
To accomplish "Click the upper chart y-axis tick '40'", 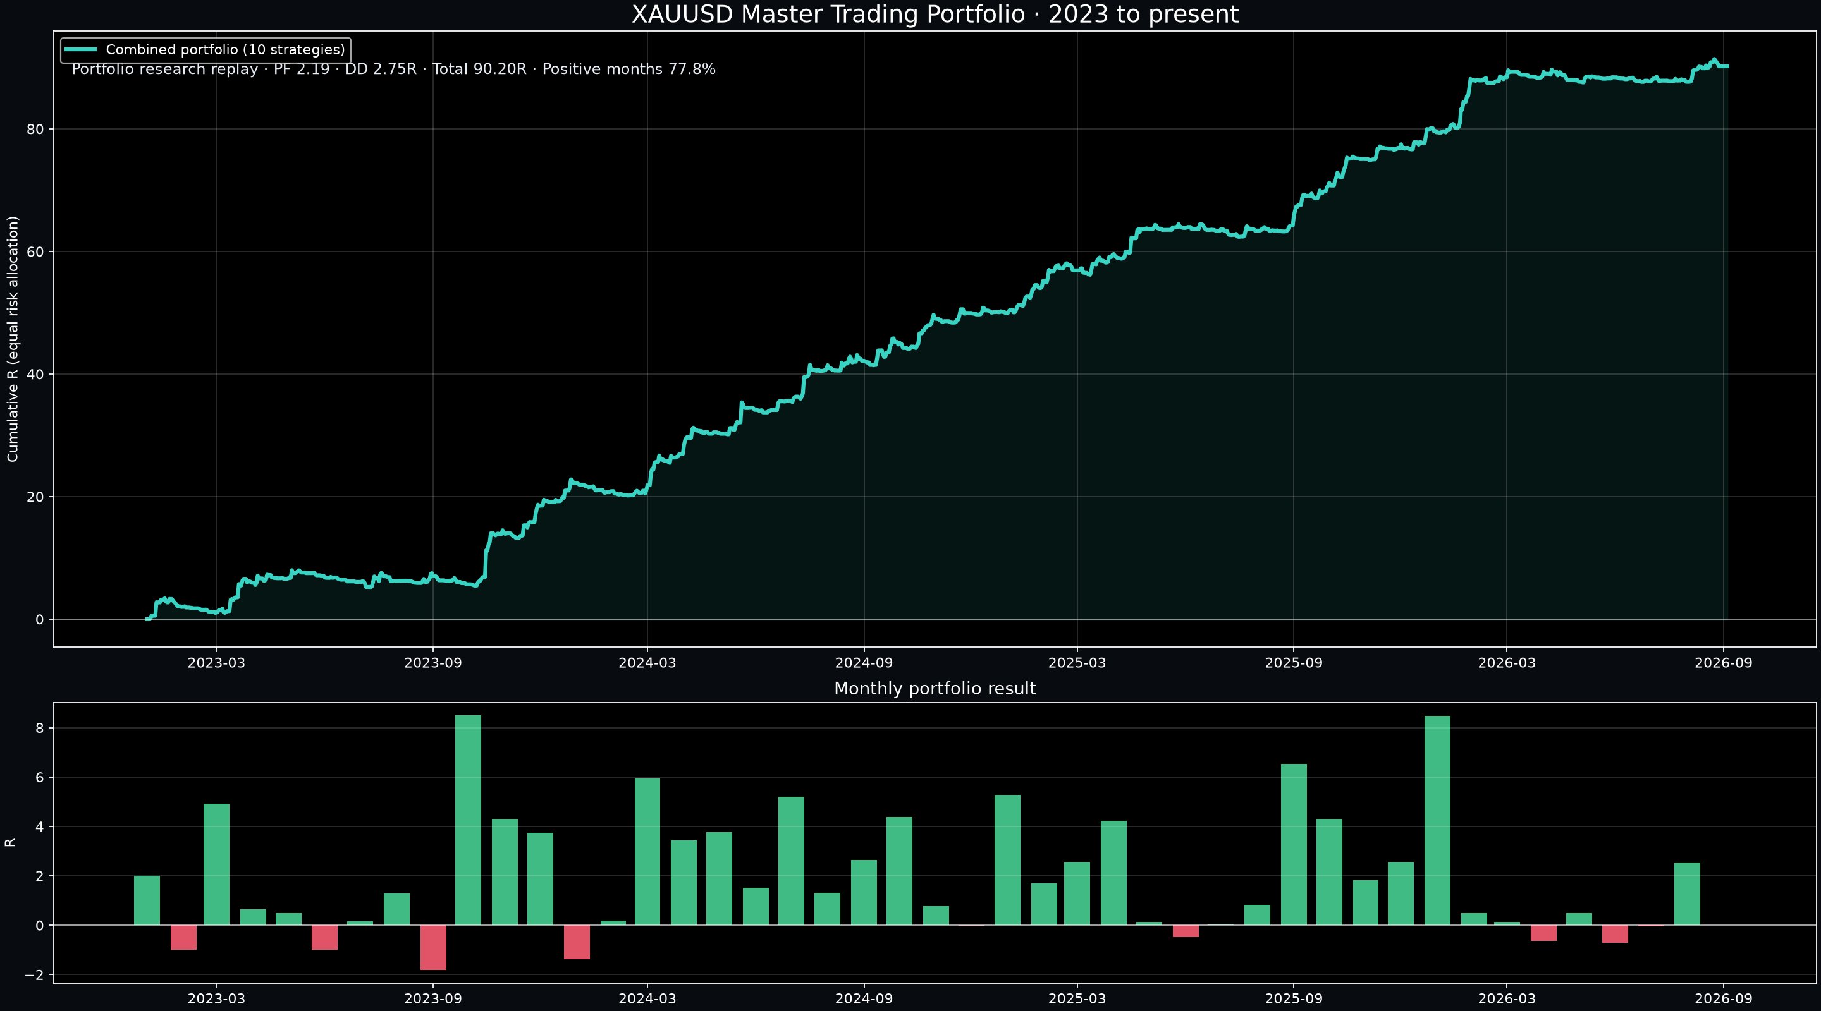I will 35,375.
